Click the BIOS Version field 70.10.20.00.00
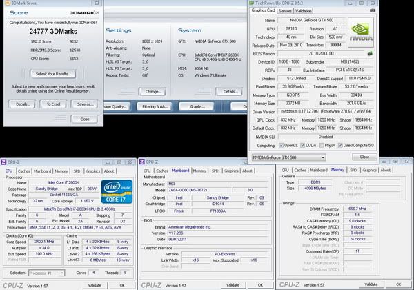The image size is (414, 290). coord(321,54)
